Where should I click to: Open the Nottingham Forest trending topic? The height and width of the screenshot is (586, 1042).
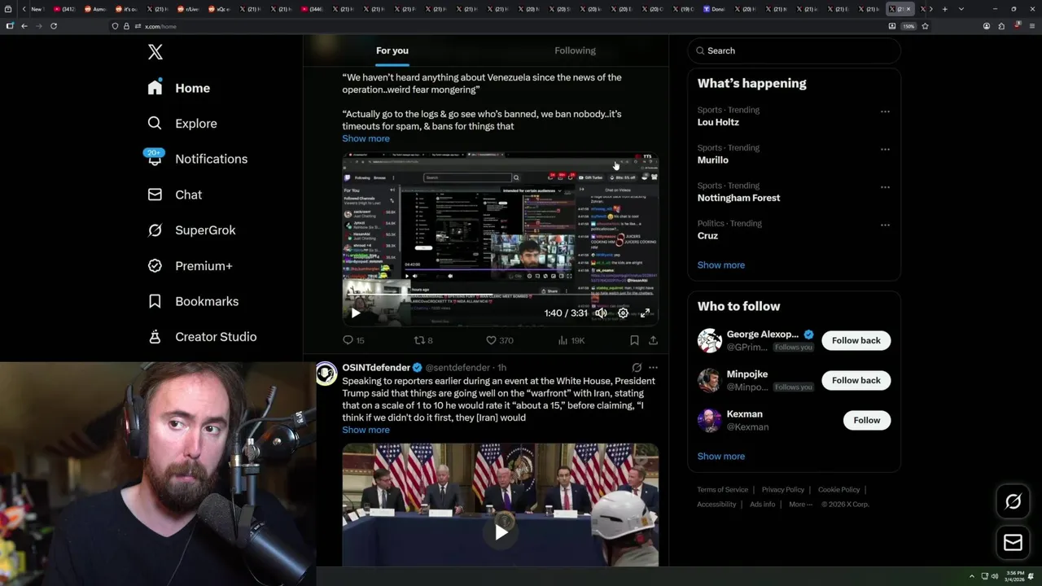(x=738, y=198)
